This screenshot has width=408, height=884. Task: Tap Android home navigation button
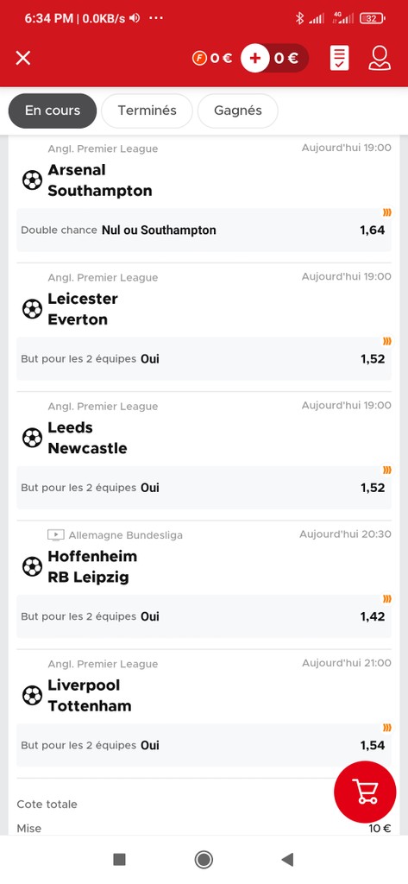click(x=204, y=859)
